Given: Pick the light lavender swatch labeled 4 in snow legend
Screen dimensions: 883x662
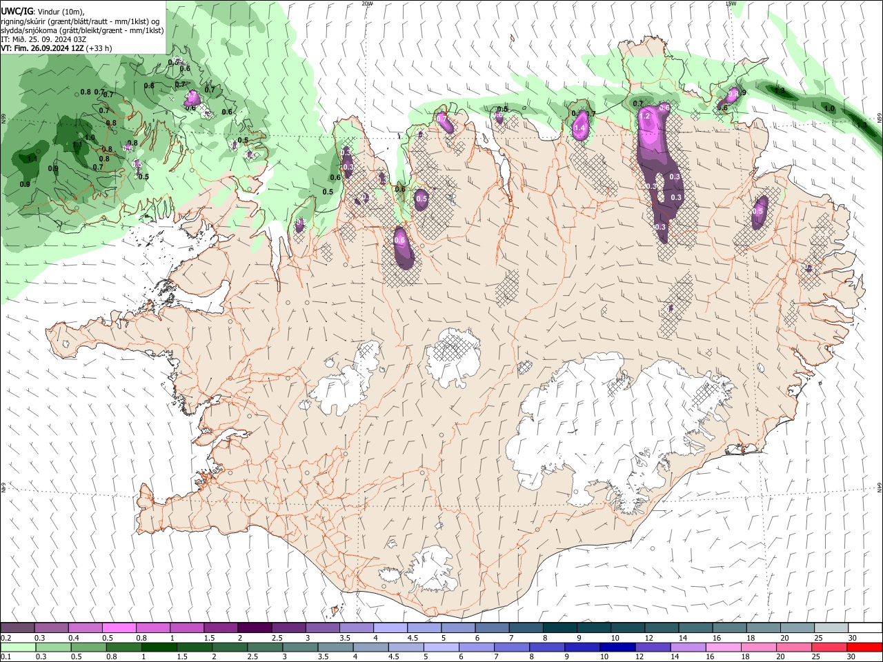Looking at the screenshot, I should pos(390,628).
